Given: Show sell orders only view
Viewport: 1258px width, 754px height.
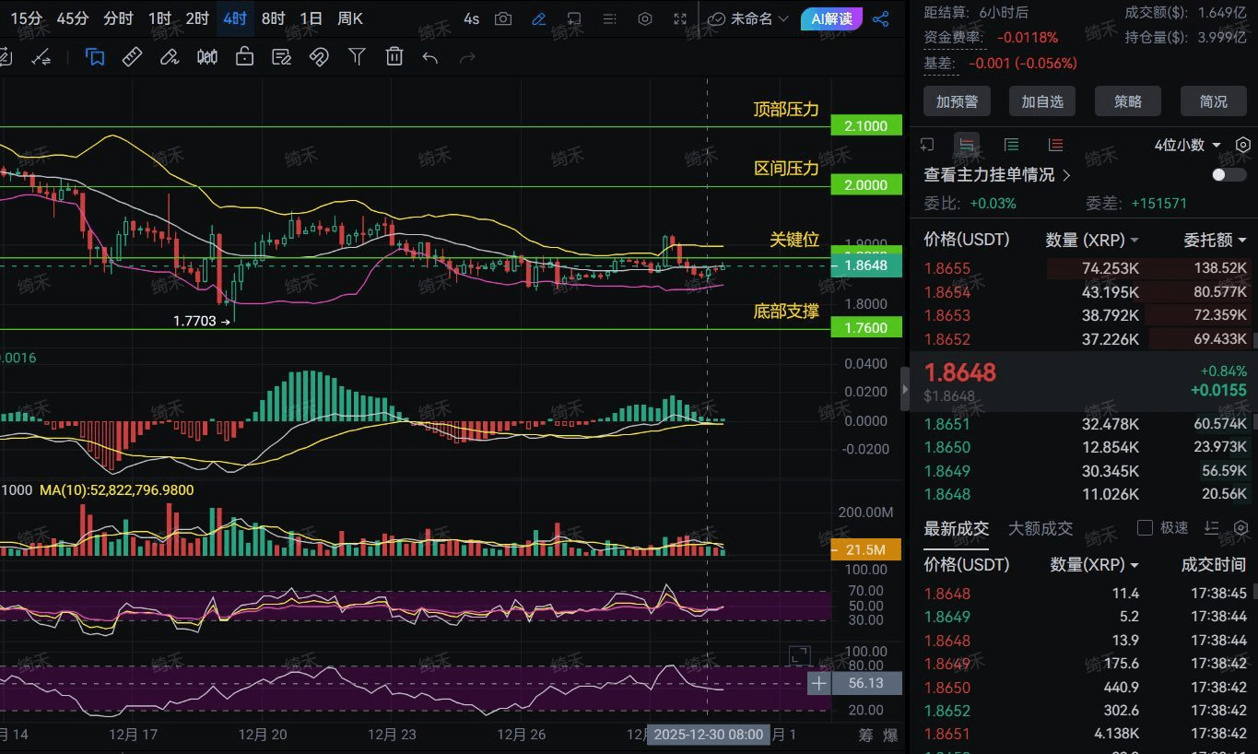Looking at the screenshot, I should (x=1055, y=145).
